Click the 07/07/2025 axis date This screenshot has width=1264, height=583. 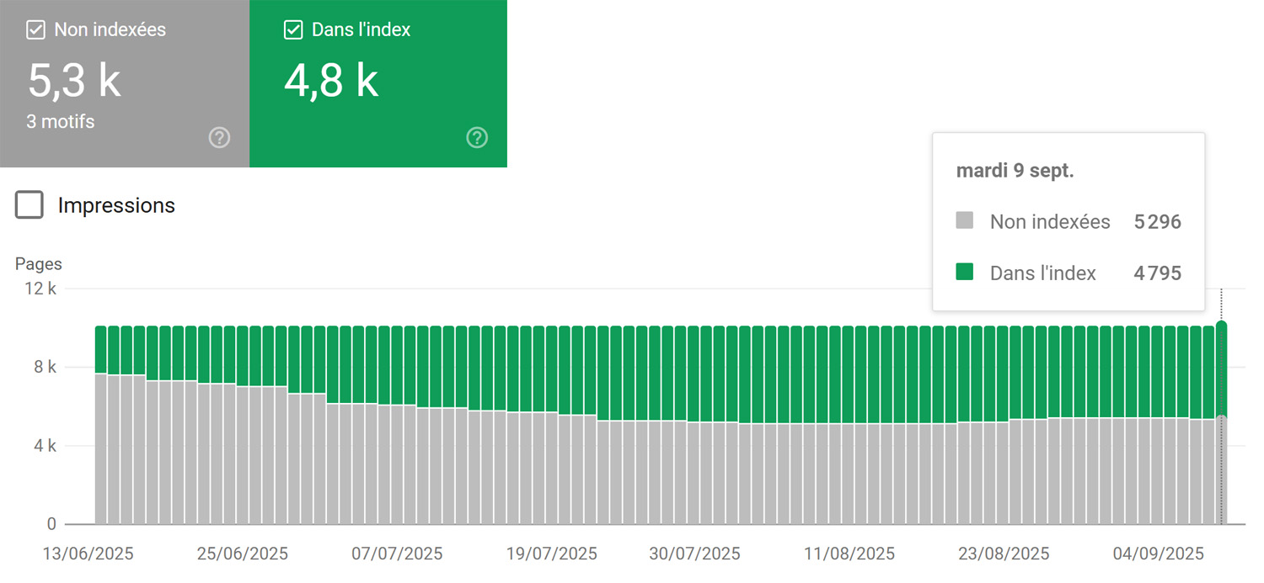tap(397, 554)
